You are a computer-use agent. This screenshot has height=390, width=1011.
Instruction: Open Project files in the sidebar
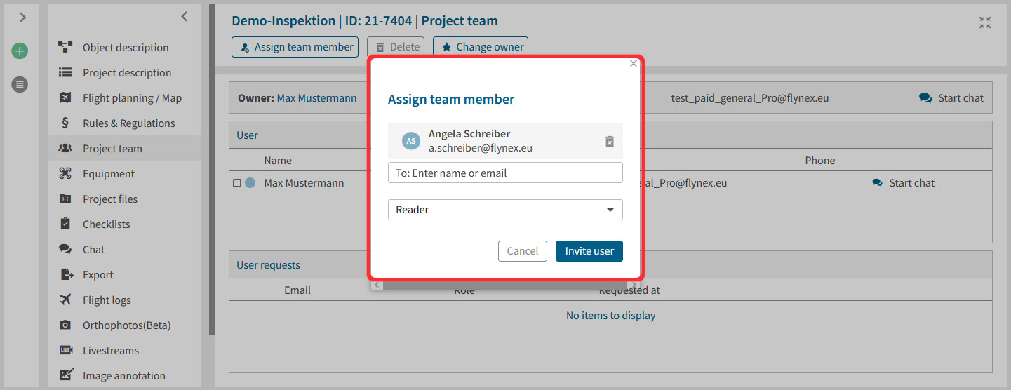(110, 199)
